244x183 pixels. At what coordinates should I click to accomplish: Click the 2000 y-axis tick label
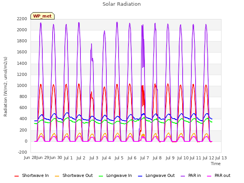tap(22, 30)
